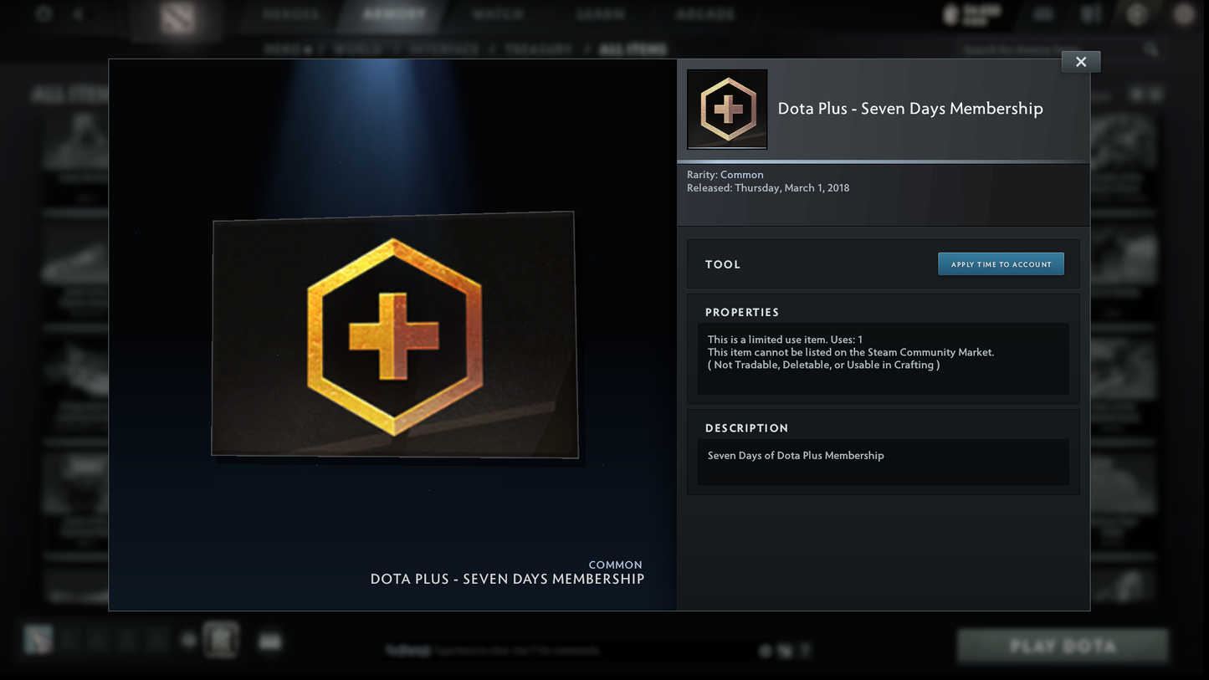Select the 'Rarity: Common' text
This screenshot has width=1209, height=680.
coord(725,175)
